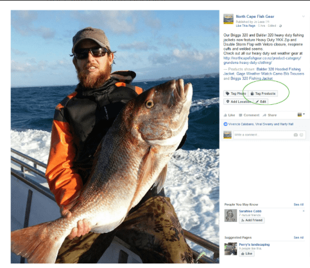Open the northcapefishgear.co.nz product category link
Screen dimensions: 310x268
263,60
